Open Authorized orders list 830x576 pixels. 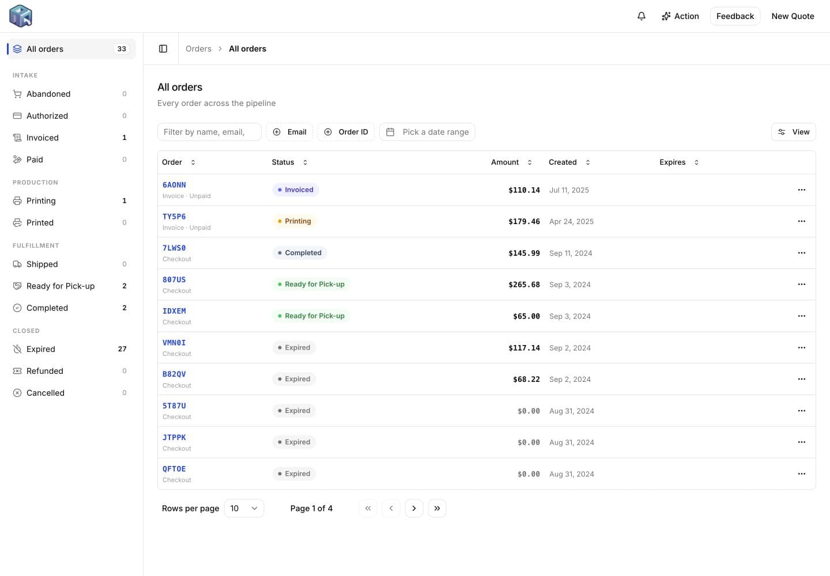71,116
